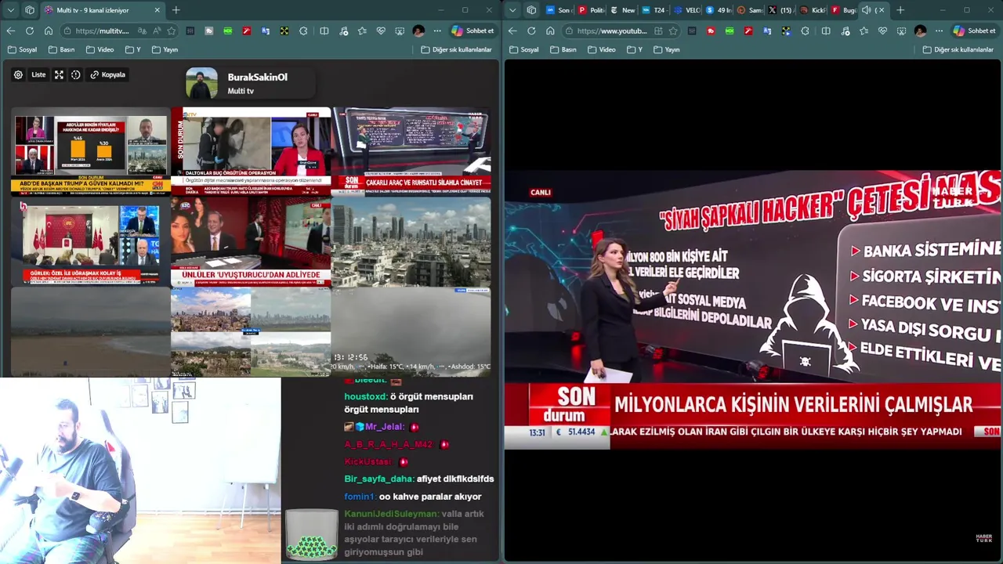Close the Multi tv tab
The width and height of the screenshot is (1003, 564).
(157, 10)
